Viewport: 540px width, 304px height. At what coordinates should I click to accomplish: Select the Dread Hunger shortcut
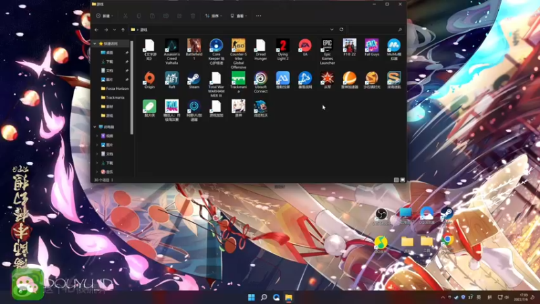(261, 49)
